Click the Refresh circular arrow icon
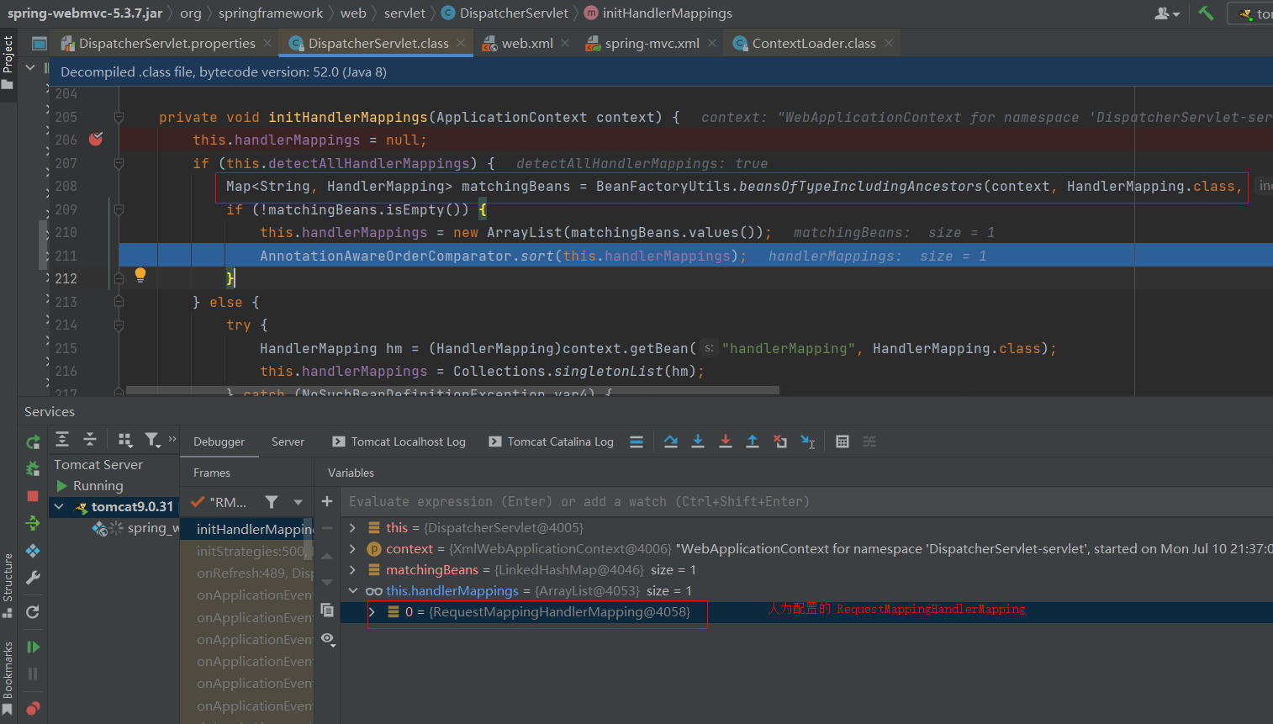Screen dimensions: 1273x724 (x=33, y=612)
